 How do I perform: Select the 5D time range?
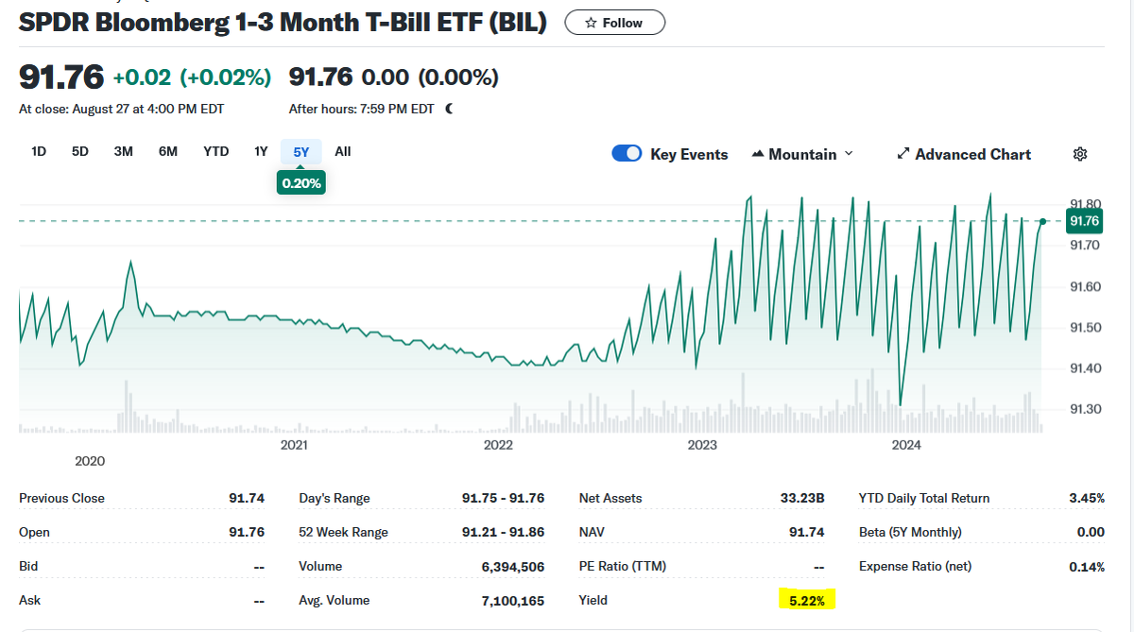tap(80, 151)
